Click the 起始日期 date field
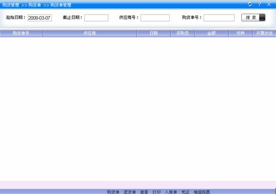 pyautogui.click(x=40, y=18)
